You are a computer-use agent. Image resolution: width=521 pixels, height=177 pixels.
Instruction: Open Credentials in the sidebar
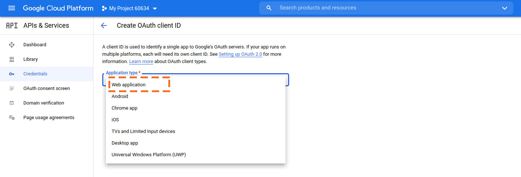tap(47, 74)
